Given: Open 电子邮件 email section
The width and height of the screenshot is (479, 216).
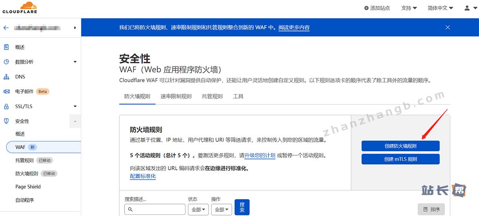Looking at the screenshot, I should click(24, 92).
